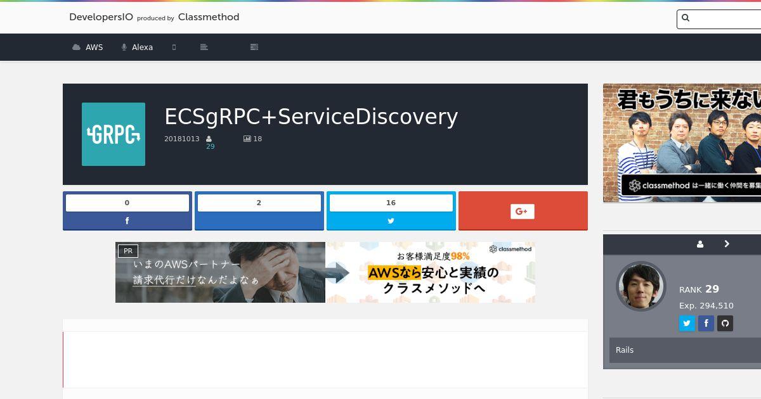
Task: Click the author link number 29
Action: coord(210,146)
